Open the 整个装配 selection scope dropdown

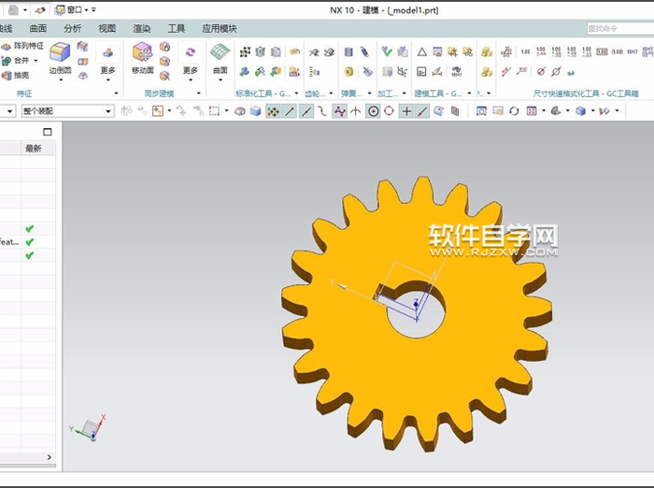[x=67, y=111]
